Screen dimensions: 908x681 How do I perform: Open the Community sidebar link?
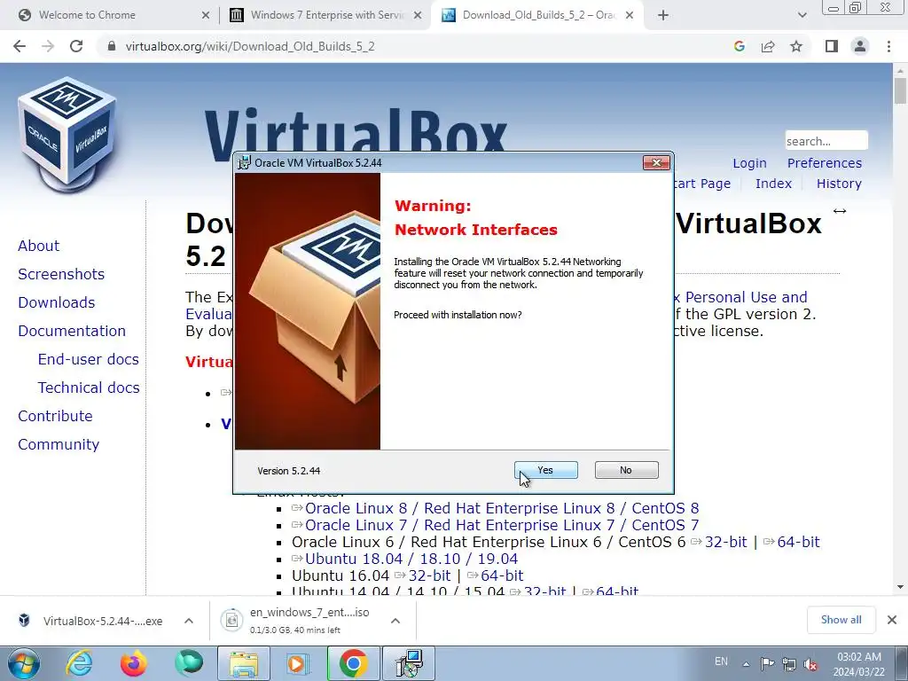[59, 444]
